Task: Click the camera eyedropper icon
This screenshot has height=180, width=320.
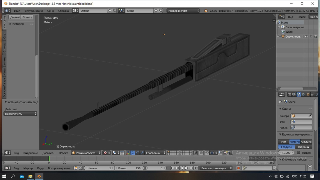Action: pos(310,116)
